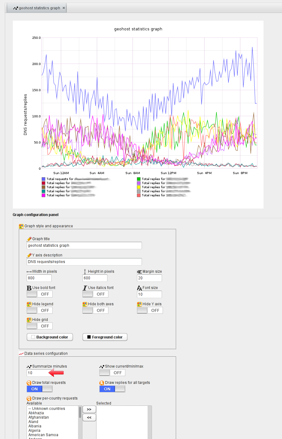Click the Graph configuration panel heading
This screenshot has width=282, height=439.
coord(36,215)
